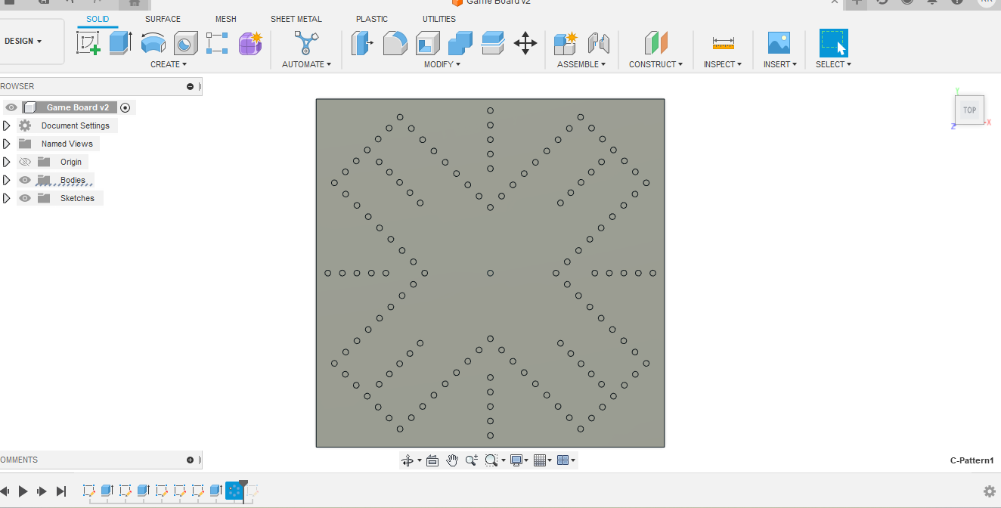This screenshot has height=508, width=1001.
Task: Open the Construct dropdown menu
Action: pos(656,64)
